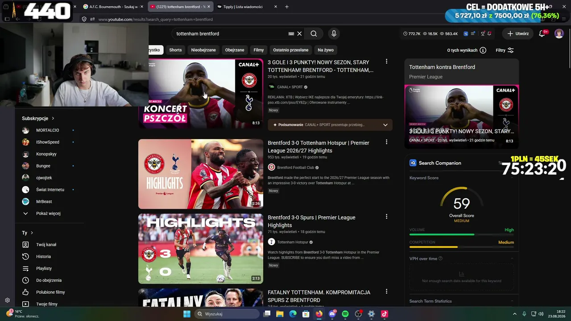Open the CANAL+ SPORT channel link
The image size is (571, 321).
(290, 87)
